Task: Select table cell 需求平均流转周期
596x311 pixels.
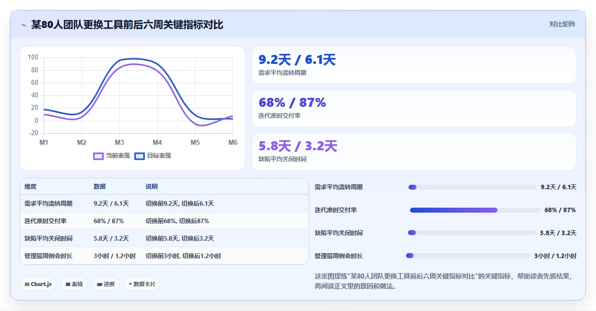Action: (x=48, y=204)
